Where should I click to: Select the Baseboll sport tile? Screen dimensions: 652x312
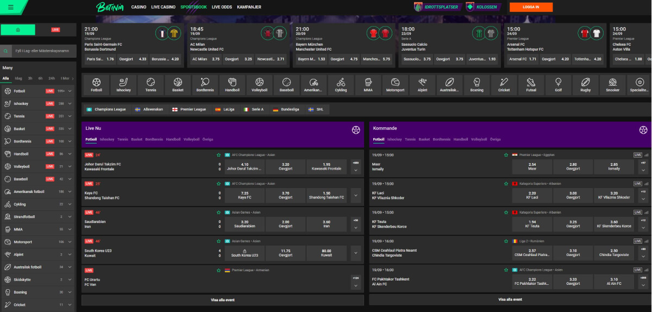pyautogui.click(x=286, y=84)
